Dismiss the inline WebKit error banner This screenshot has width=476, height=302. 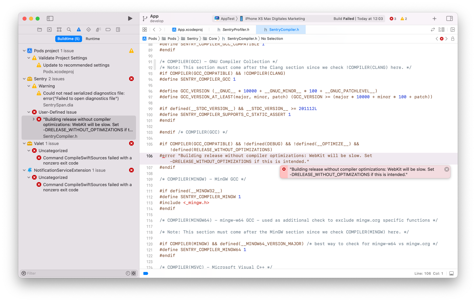point(447,169)
